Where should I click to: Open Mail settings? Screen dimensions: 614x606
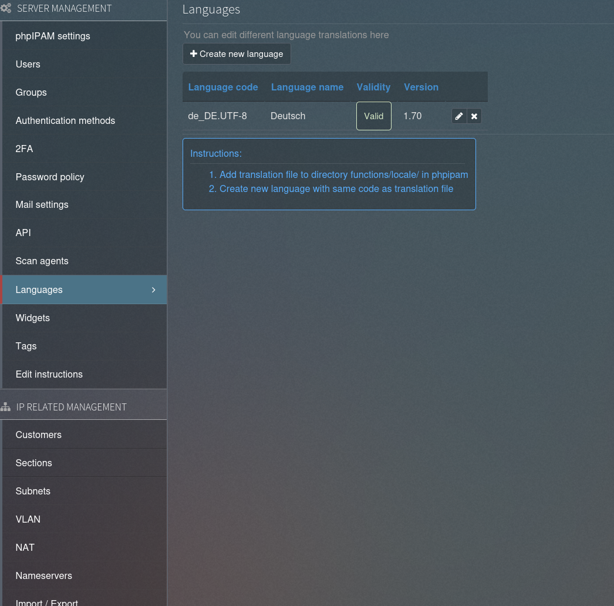point(42,205)
